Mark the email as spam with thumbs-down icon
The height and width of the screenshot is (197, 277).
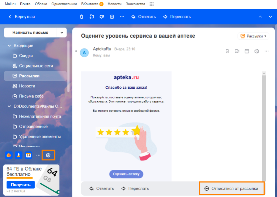tap(102, 17)
